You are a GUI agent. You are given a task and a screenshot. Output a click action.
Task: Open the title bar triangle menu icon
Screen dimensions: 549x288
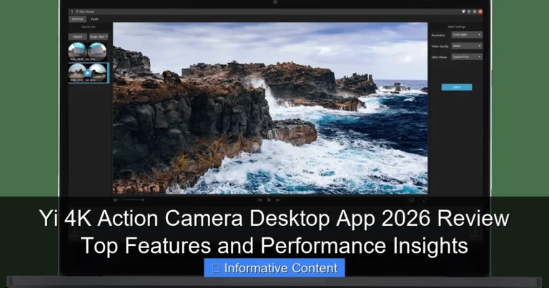463,11
